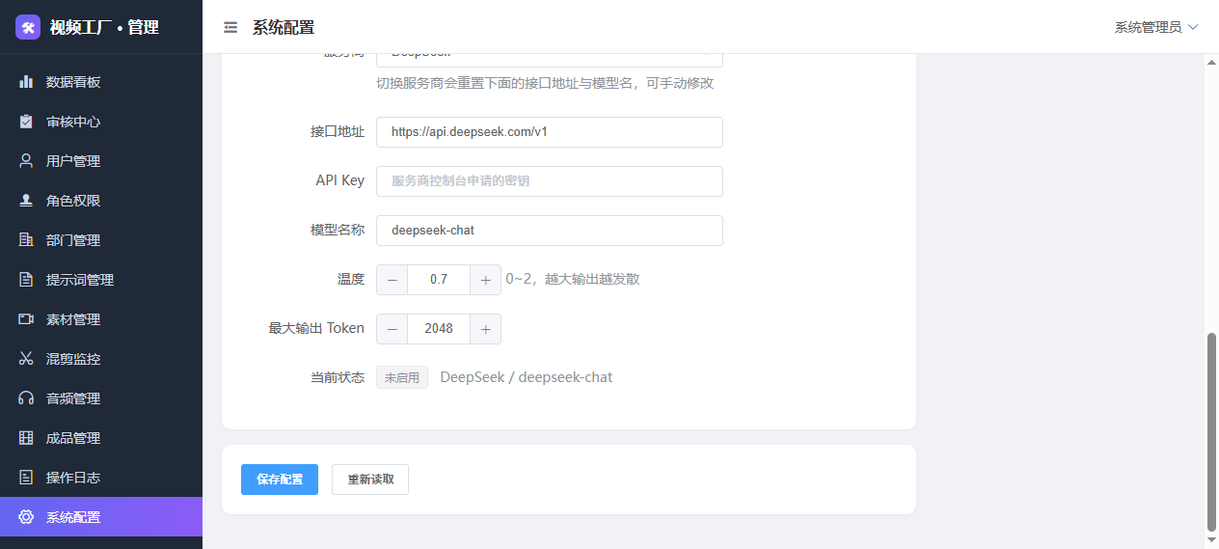The width and height of the screenshot is (1219, 549).
Task: Click the page vertical scrollbar thumb
Action: tap(1212, 432)
